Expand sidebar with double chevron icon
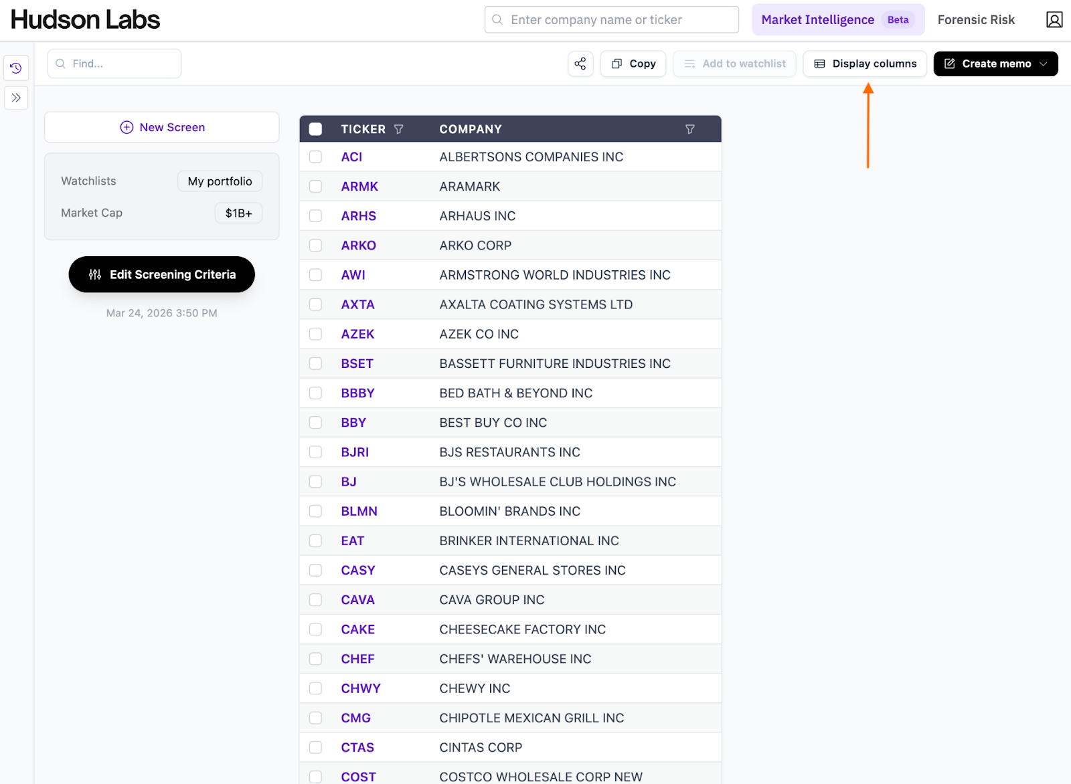1071x784 pixels. (16, 98)
